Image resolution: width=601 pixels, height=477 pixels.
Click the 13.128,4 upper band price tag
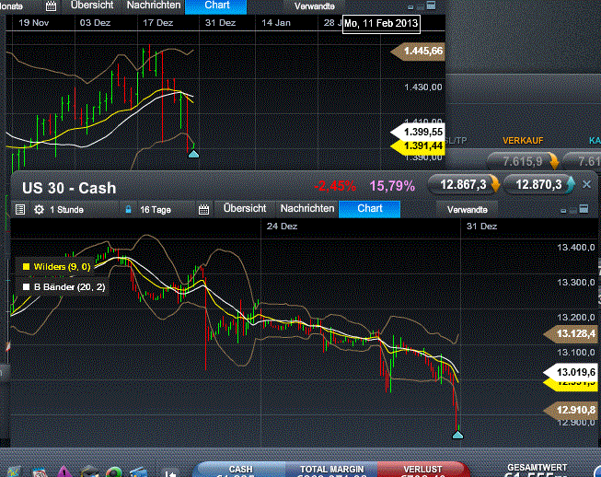point(571,333)
